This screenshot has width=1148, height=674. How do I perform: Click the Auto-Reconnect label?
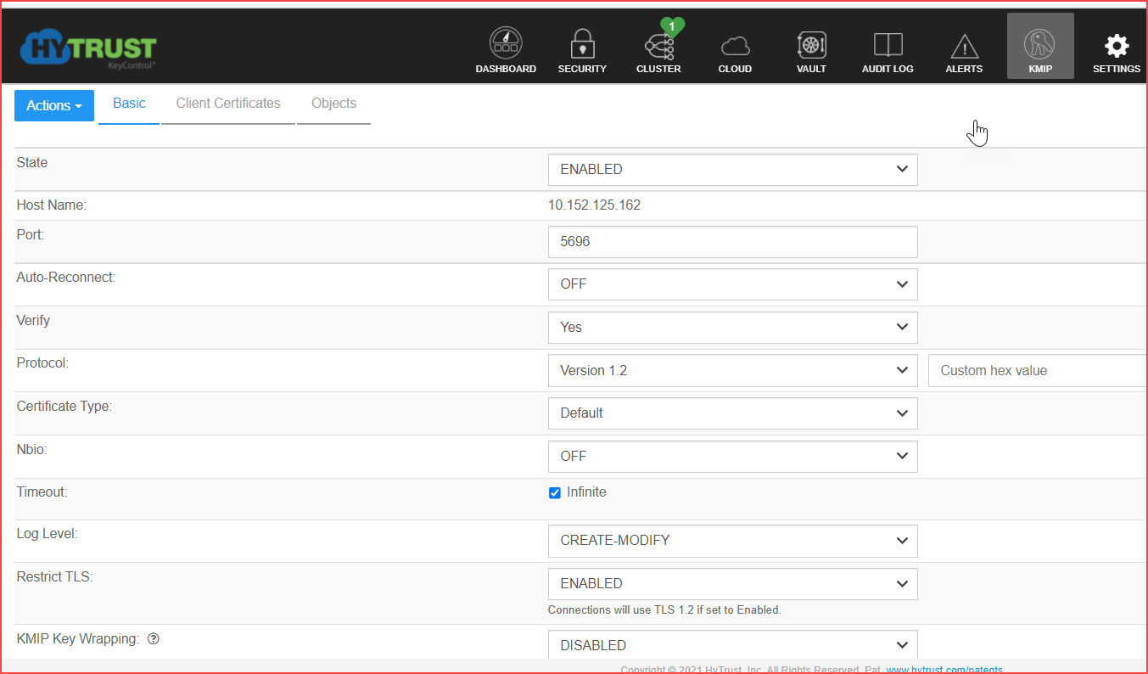(66, 277)
